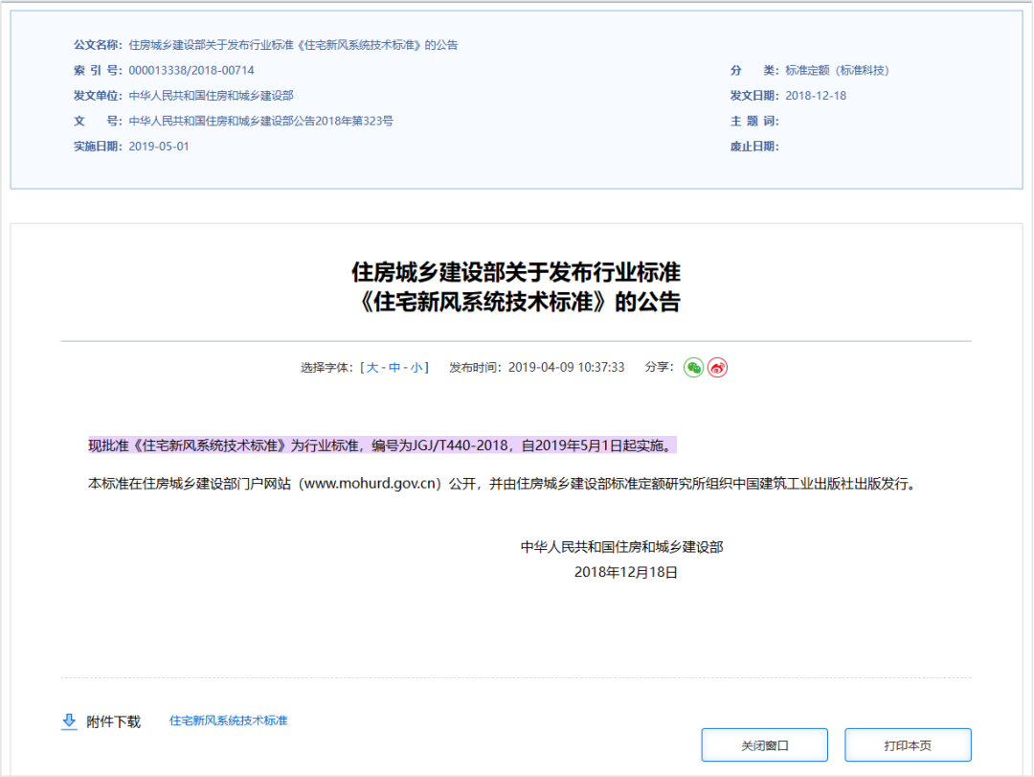1034x777 pixels.
Task: Click the 公文名称 document title value
Action: click(293, 45)
